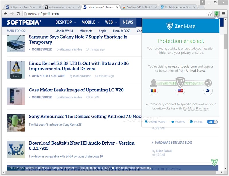The width and height of the screenshot is (229, 176).
Task: Open the Case Maker Leaks LG V20 article
Action: 76,90
